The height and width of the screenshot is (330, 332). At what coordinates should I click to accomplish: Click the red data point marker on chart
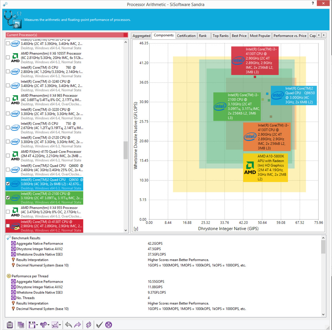click(x=255, y=77)
